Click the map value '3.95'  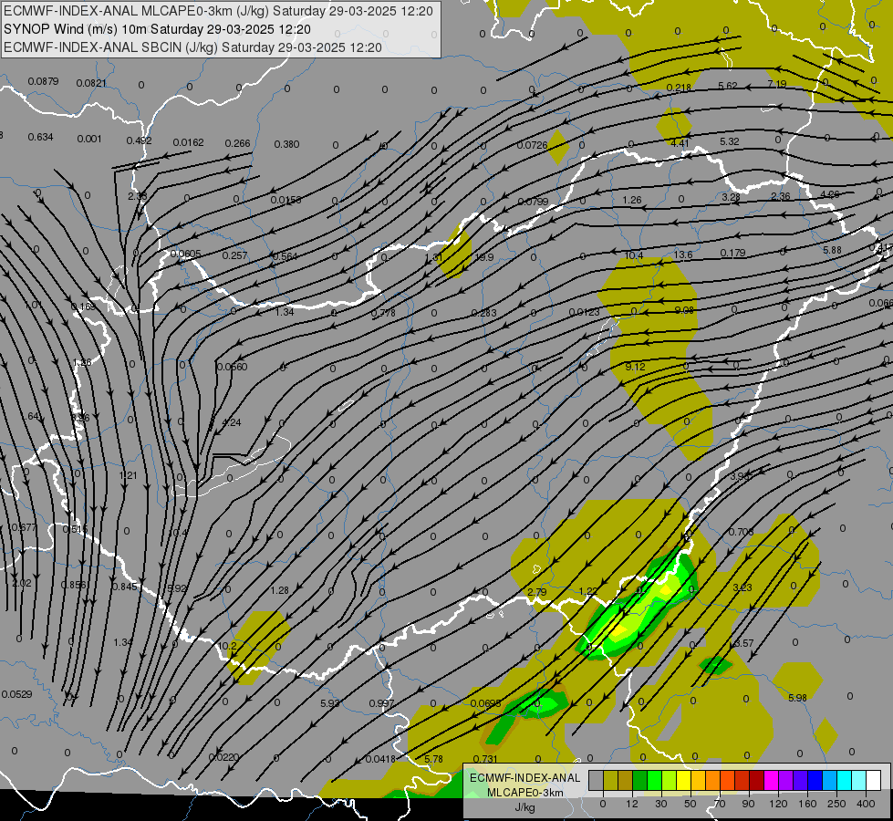tap(740, 476)
